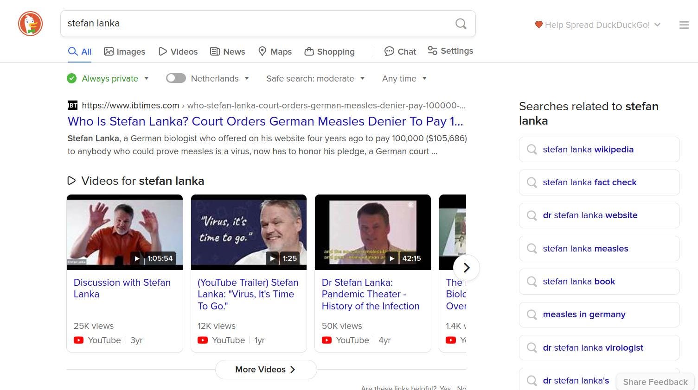
Task: Click YouTube icon under Virus, It's Time To Go video
Action: point(203,340)
